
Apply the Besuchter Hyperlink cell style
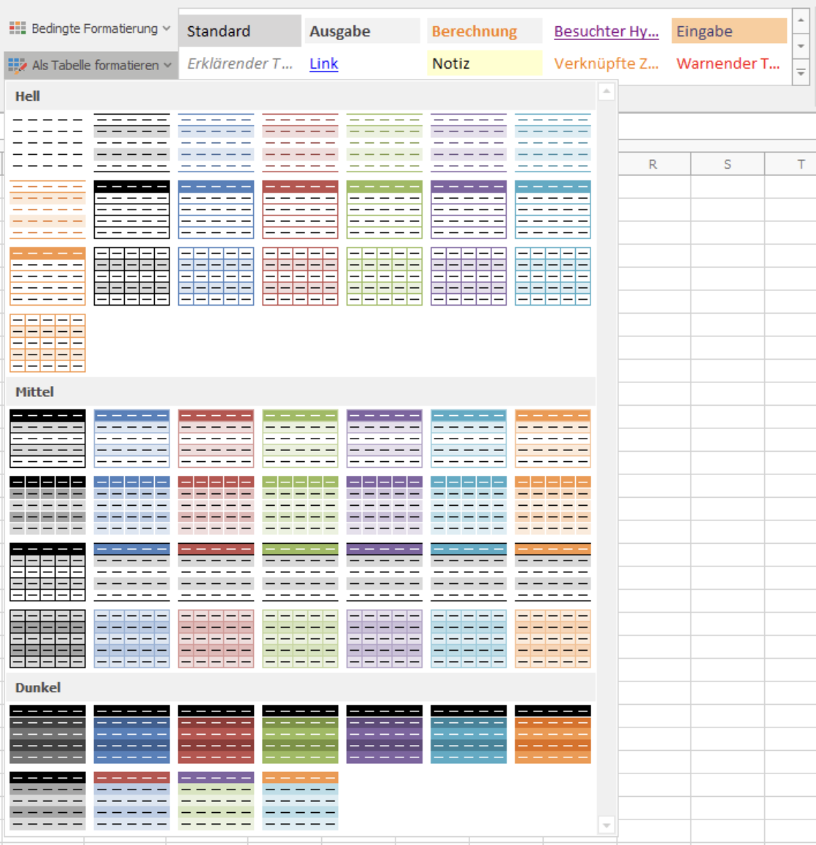[607, 31]
